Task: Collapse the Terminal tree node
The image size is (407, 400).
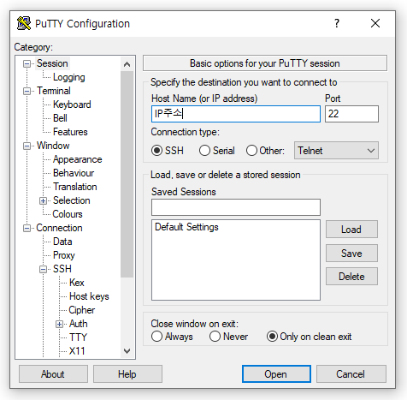Action: (27, 91)
